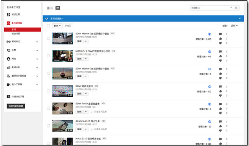
Task: Click the public globe icon of the MOTO Z video
Action: pos(210,52)
